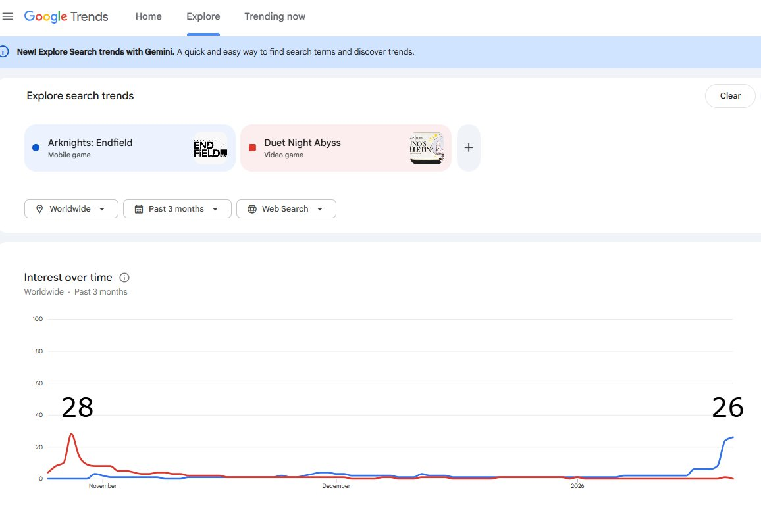
Task: Click the red line peak at 28
Action: [72, 434]
